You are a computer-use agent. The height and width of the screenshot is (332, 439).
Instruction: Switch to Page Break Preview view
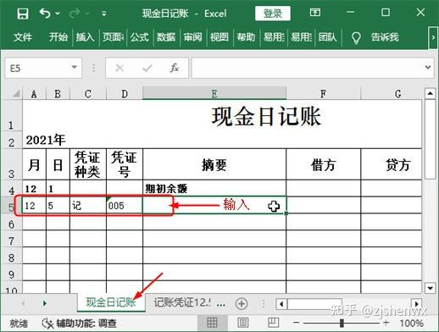coord(273,323)
